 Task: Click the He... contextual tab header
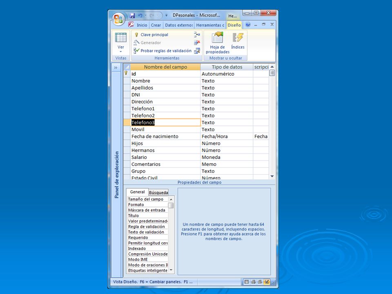click(233, 16)
